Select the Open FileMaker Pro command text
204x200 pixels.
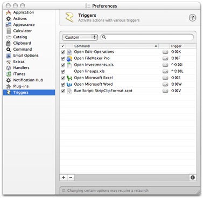(92, 58)
